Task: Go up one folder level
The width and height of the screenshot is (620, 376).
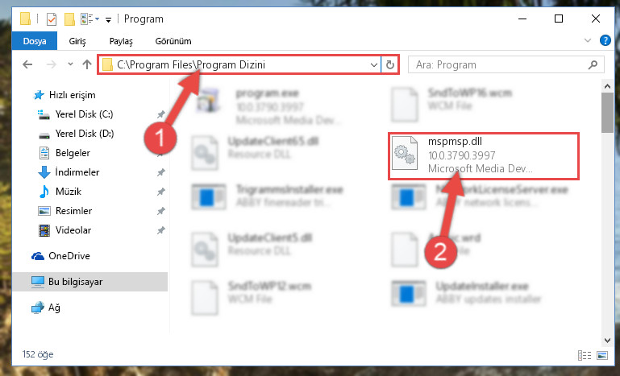Action: click(x=87, y=64)
